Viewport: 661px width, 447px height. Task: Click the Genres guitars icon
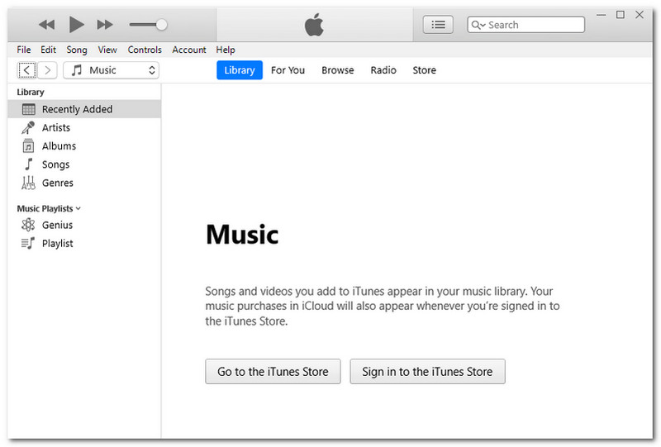tap(28, 183)
